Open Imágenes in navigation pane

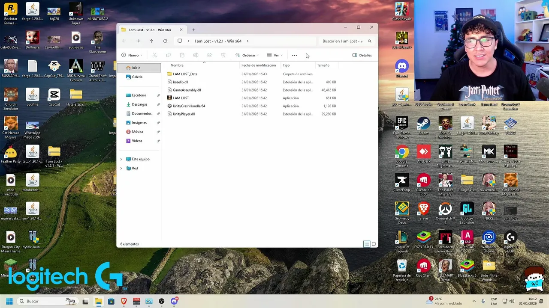point(139,122)
